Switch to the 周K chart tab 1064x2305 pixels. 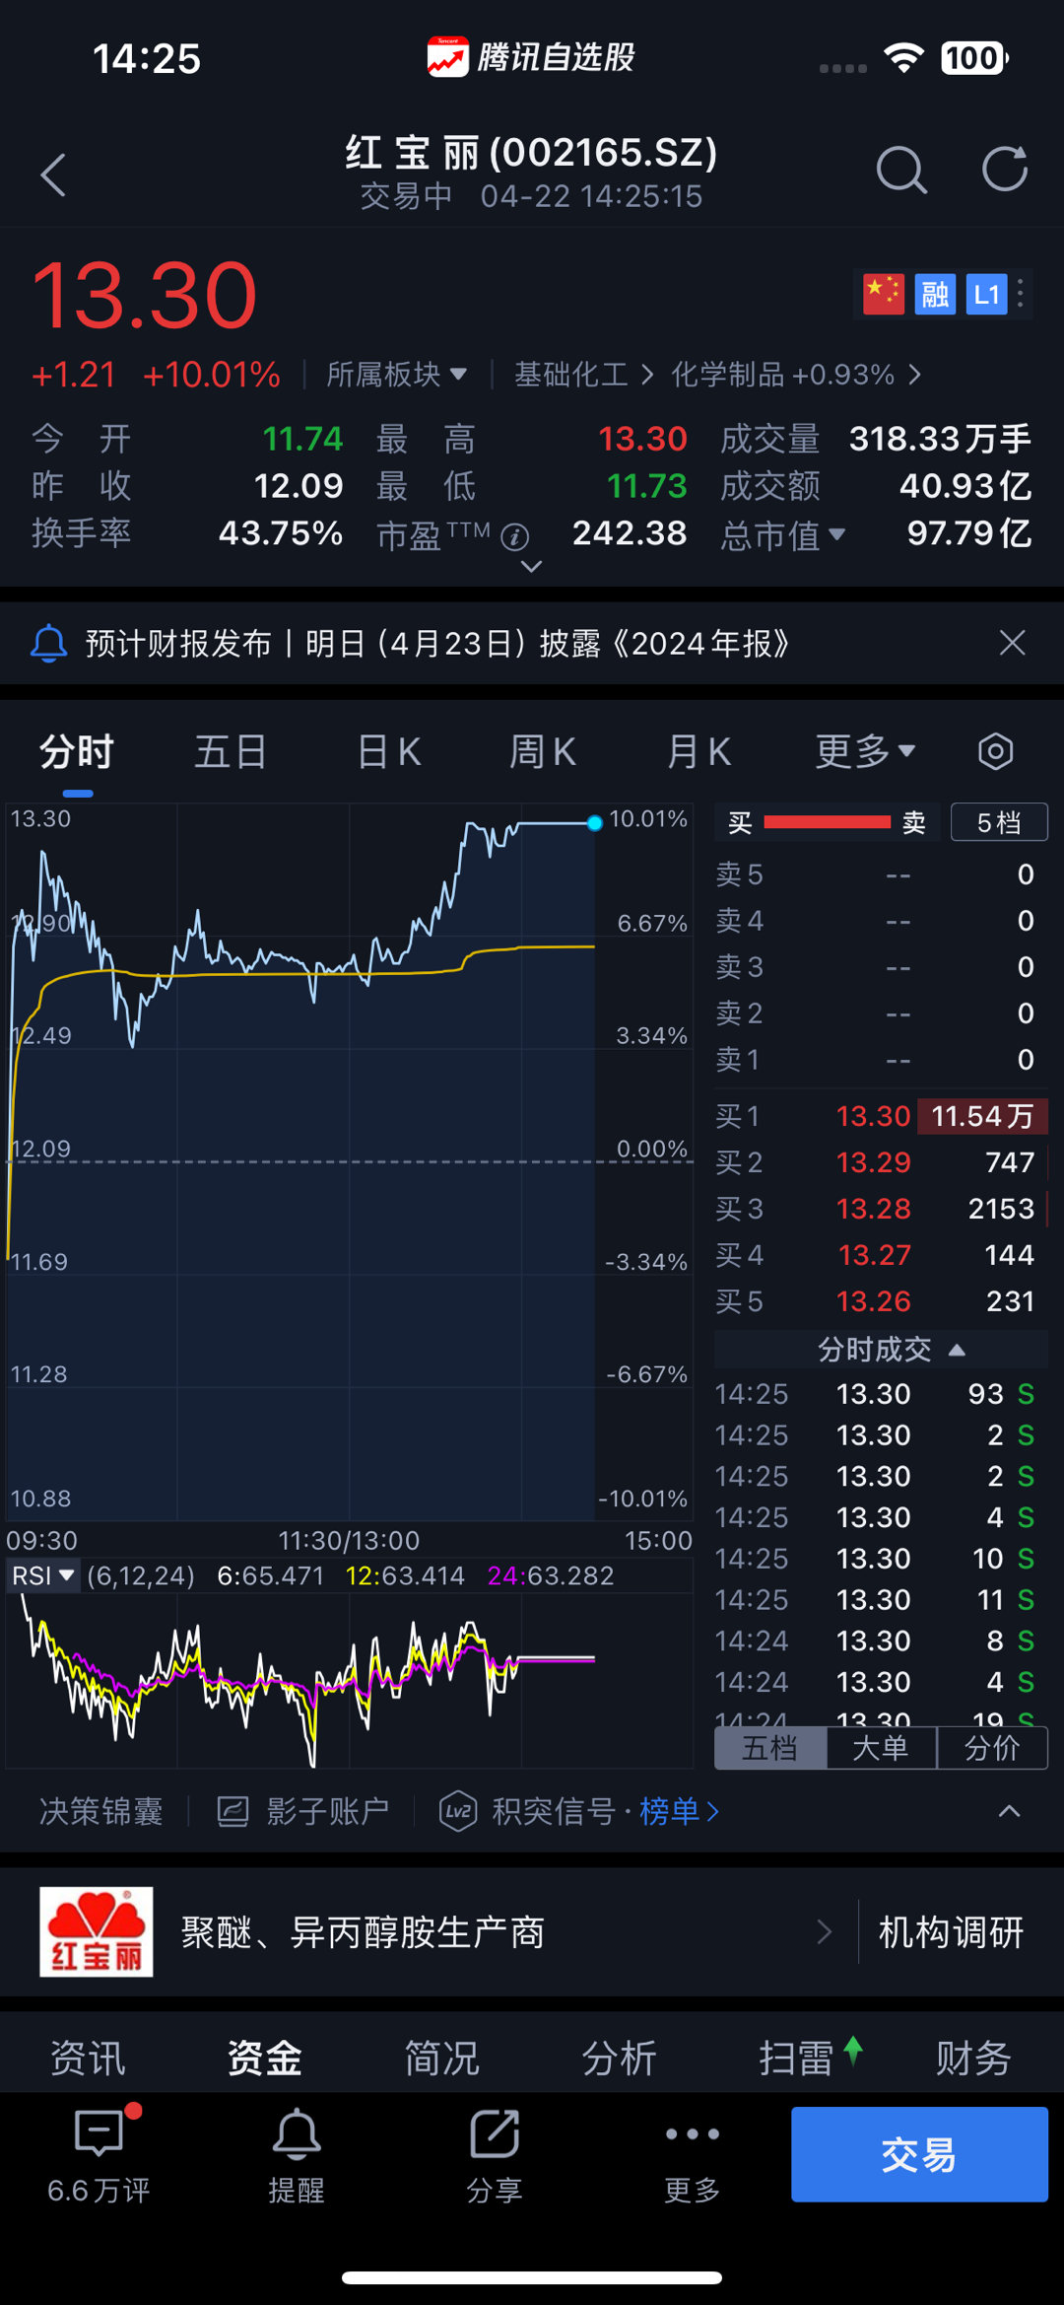pos(543,751)
